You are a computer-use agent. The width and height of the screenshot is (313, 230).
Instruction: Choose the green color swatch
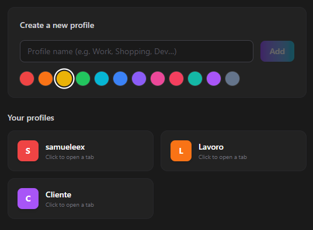pyautogui.click(x=83, y=79)
